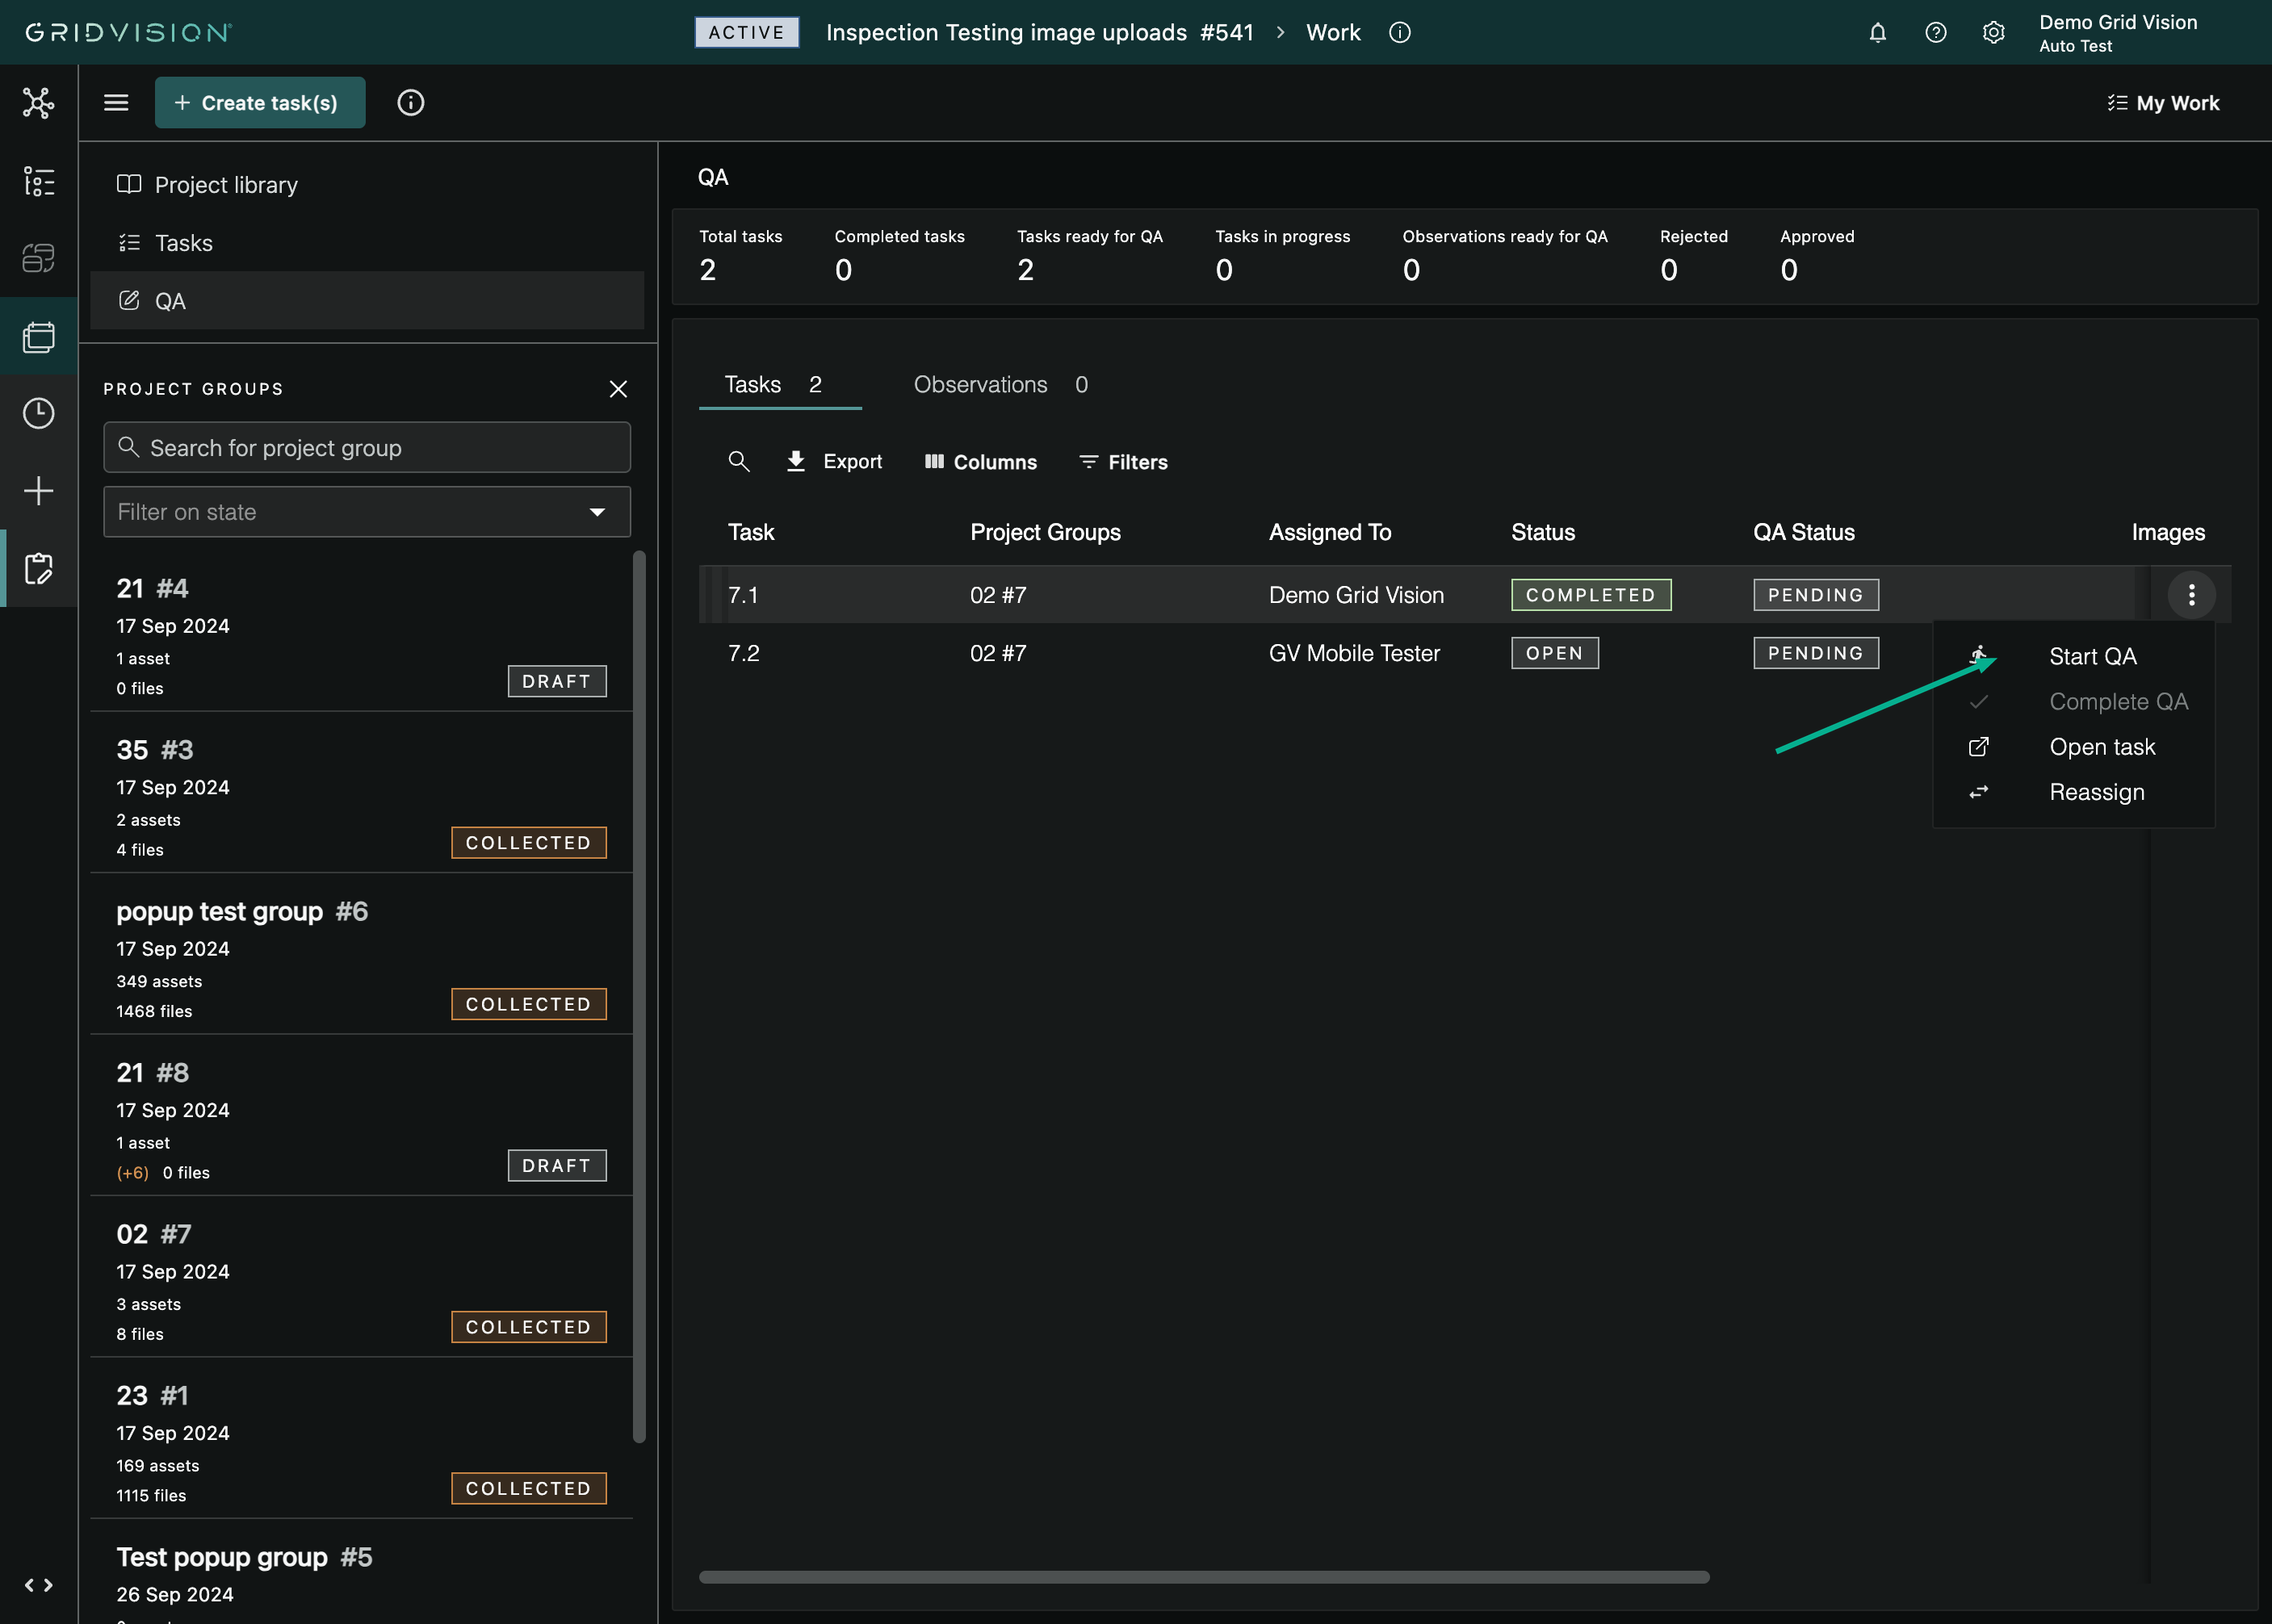The height and width of the screenshot is (1624, 2272).
Task: Switch to the Observations tab
Action: [1001, 385]
